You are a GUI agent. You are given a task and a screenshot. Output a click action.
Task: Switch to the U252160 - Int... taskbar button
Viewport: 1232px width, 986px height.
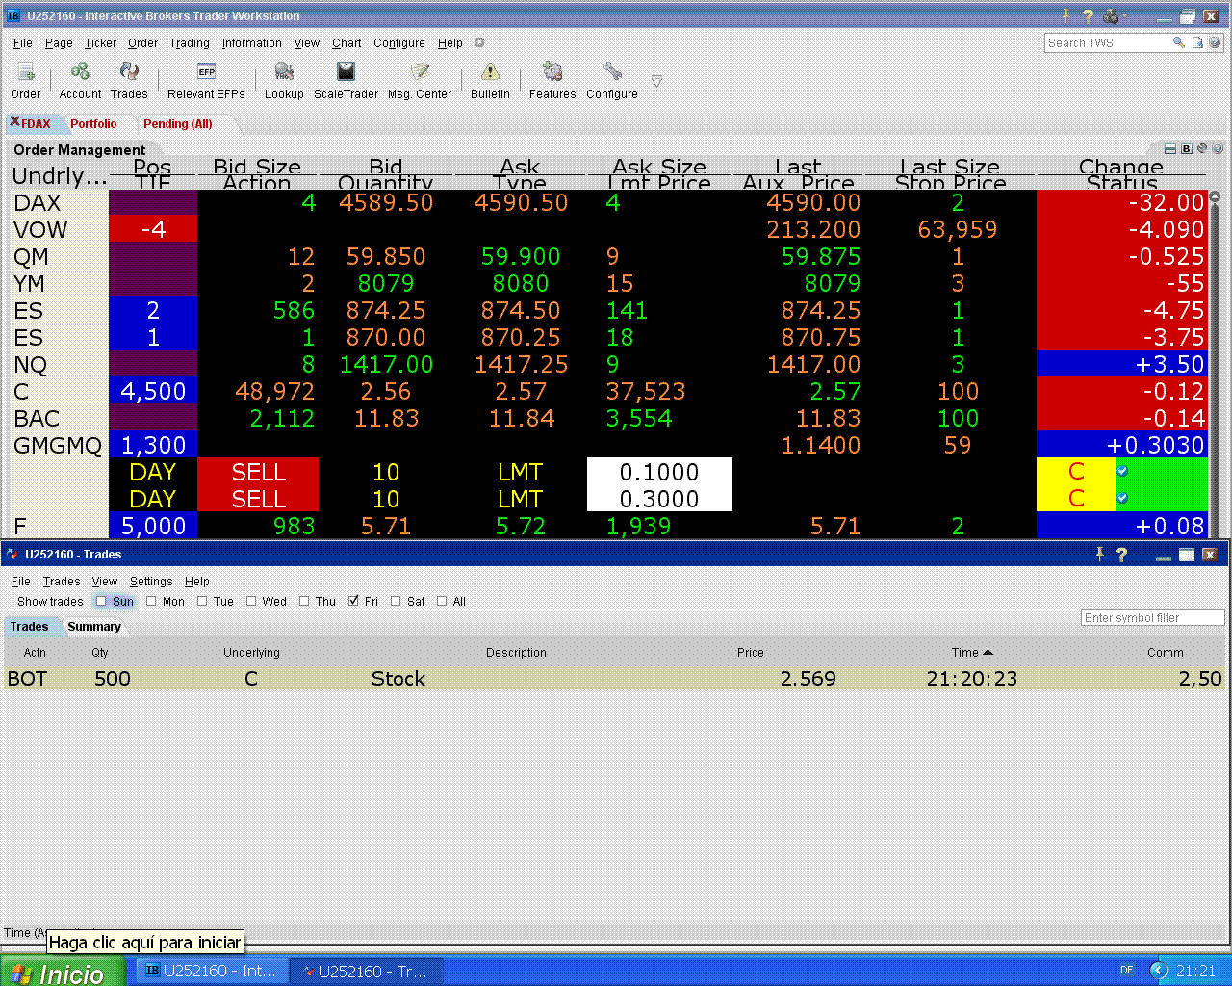click(212, 972)
